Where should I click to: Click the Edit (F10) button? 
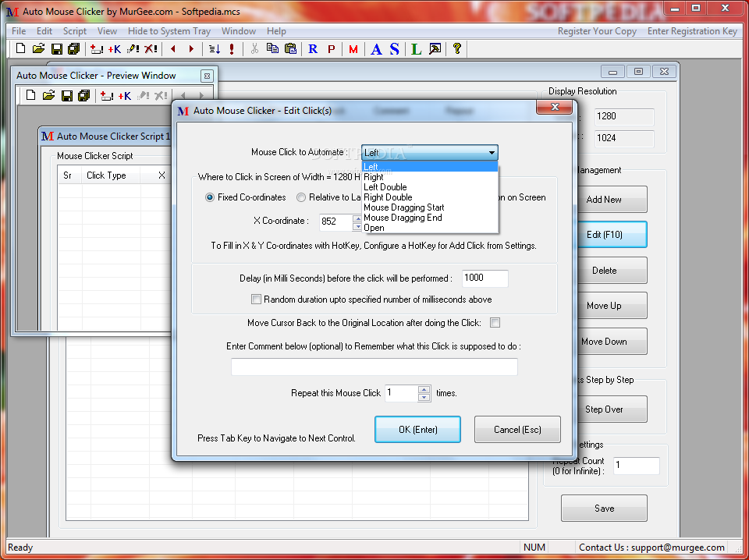[612, 235]
